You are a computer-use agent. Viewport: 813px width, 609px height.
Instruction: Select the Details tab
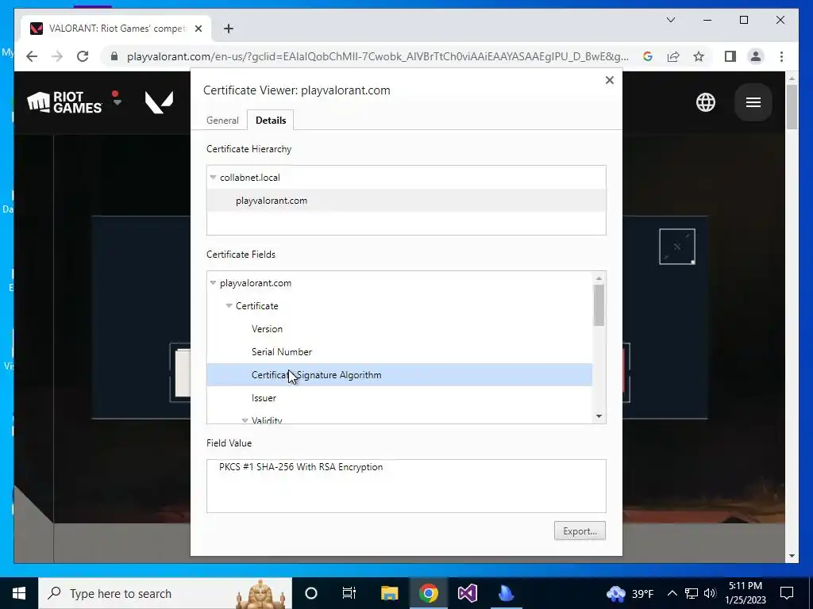coord(271,121)
